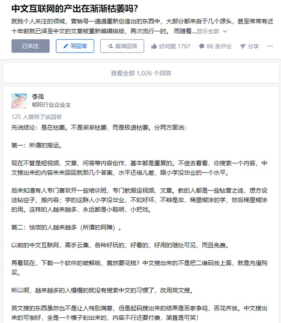Image resolution: width=281 pixels, height=323 pixels.
Task: Click the 写回答 button
Action: click(x=75, y=46)
